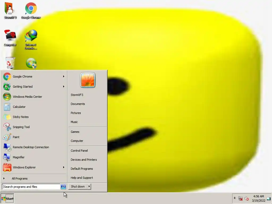This screenshot has width=272, height=204.
Task: Click the Search programs and files field
Action: 31,187
